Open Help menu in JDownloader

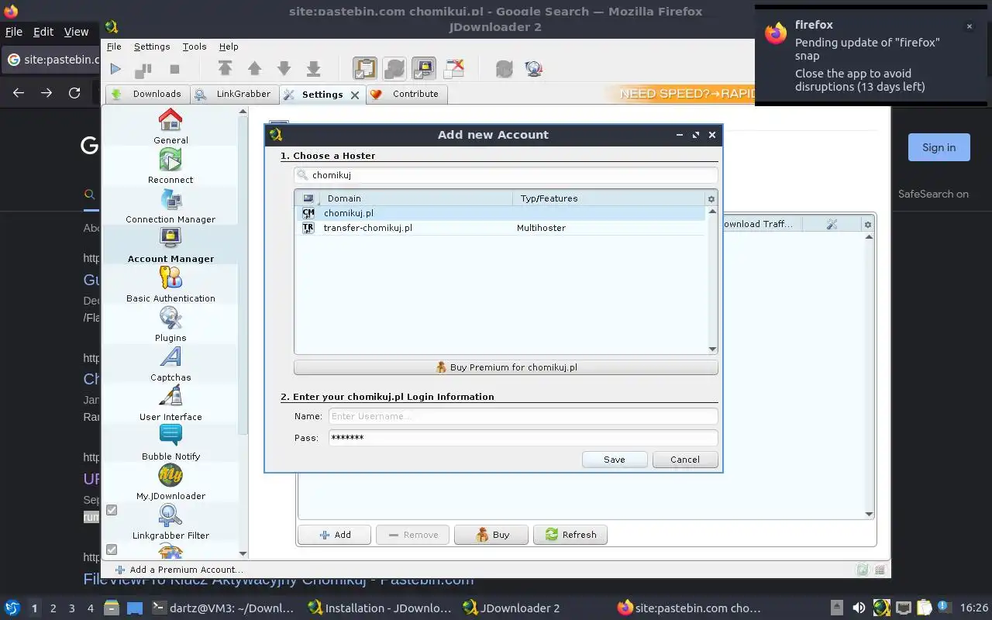(229, 46)
